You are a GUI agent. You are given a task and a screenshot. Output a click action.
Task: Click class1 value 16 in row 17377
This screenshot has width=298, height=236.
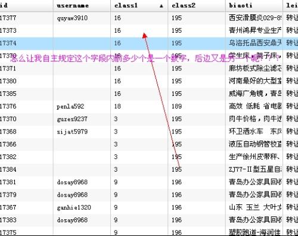pos(117,18)
